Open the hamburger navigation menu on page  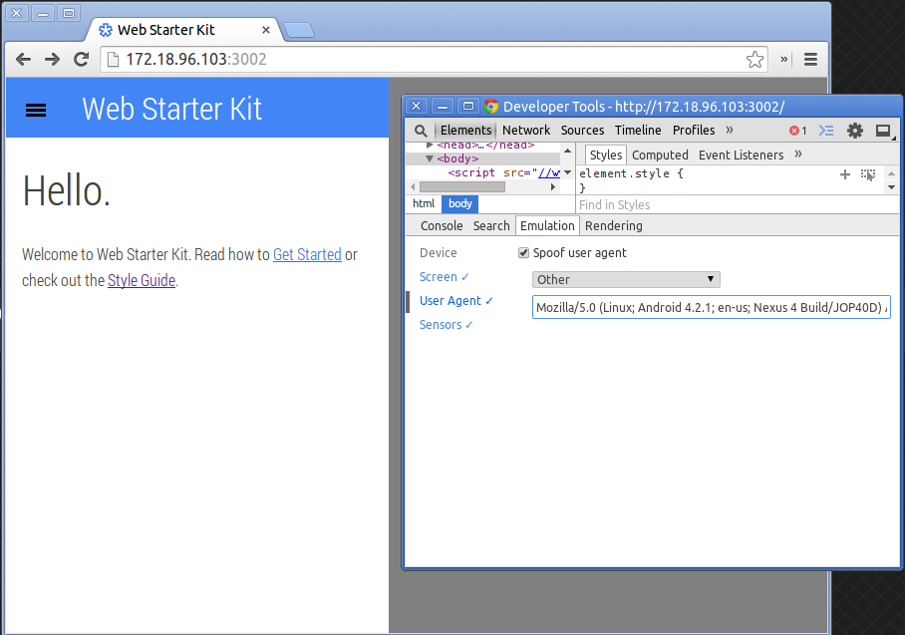click(36, 110)
